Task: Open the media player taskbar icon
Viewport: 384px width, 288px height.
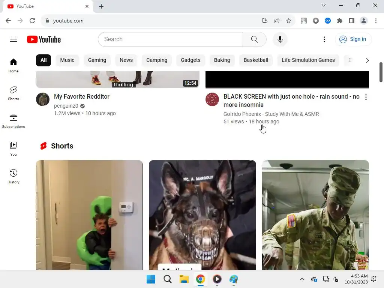Action: [217, 279]
